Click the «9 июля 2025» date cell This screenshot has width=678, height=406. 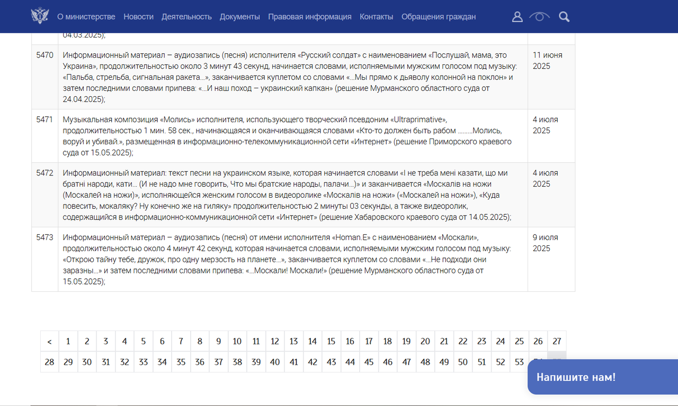click(x=551, y=260)
